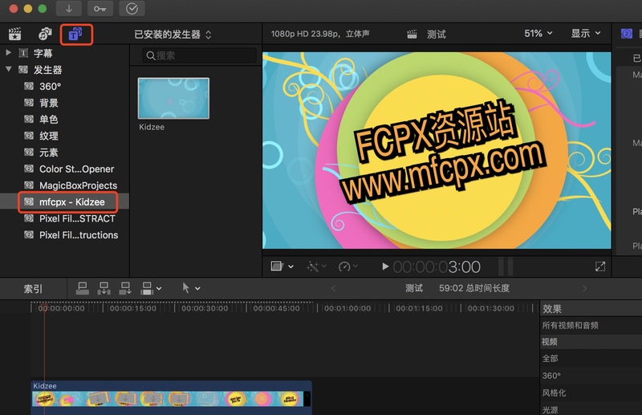Select the Kidzee generator thumbnail
Image resolution: width=642 pixels, height=415 pixels.
173,98
